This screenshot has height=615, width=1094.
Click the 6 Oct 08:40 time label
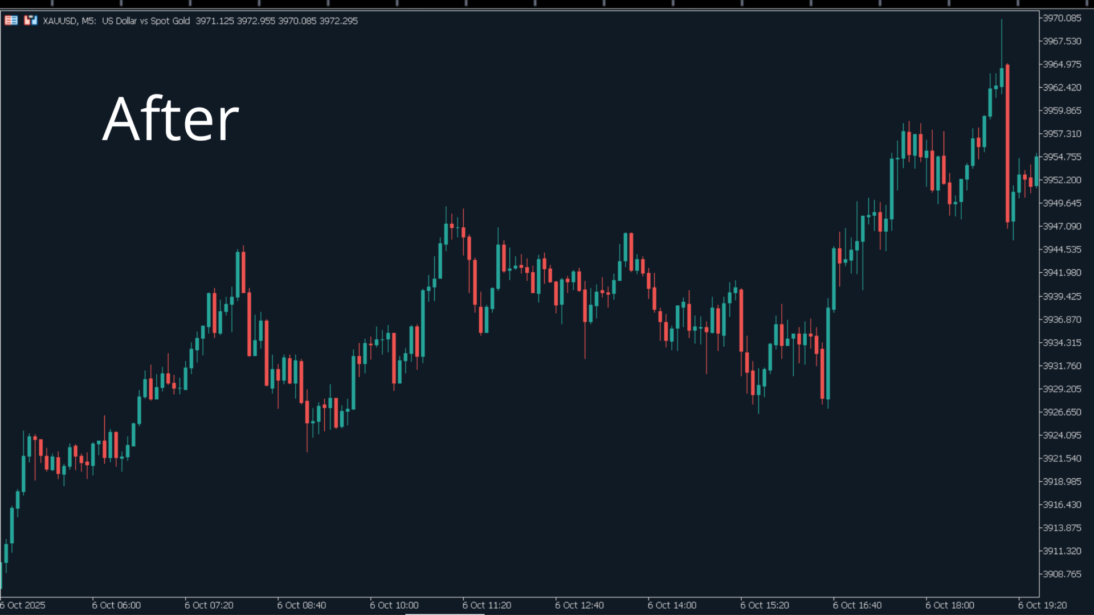point(301,605)
